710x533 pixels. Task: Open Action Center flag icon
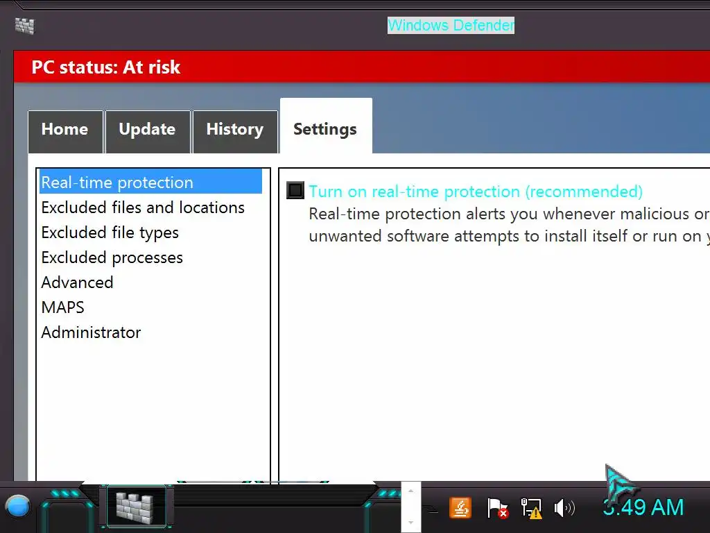(x=497, y=507)
